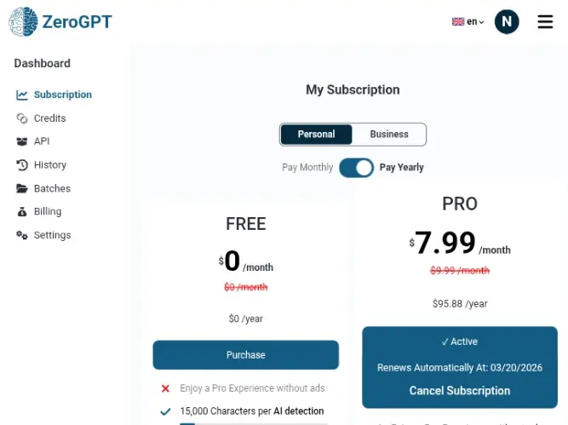568x425 pixels.
Task: Click the Cancel Subscription link
Action: pyautogui.click(x=459, y=391)
